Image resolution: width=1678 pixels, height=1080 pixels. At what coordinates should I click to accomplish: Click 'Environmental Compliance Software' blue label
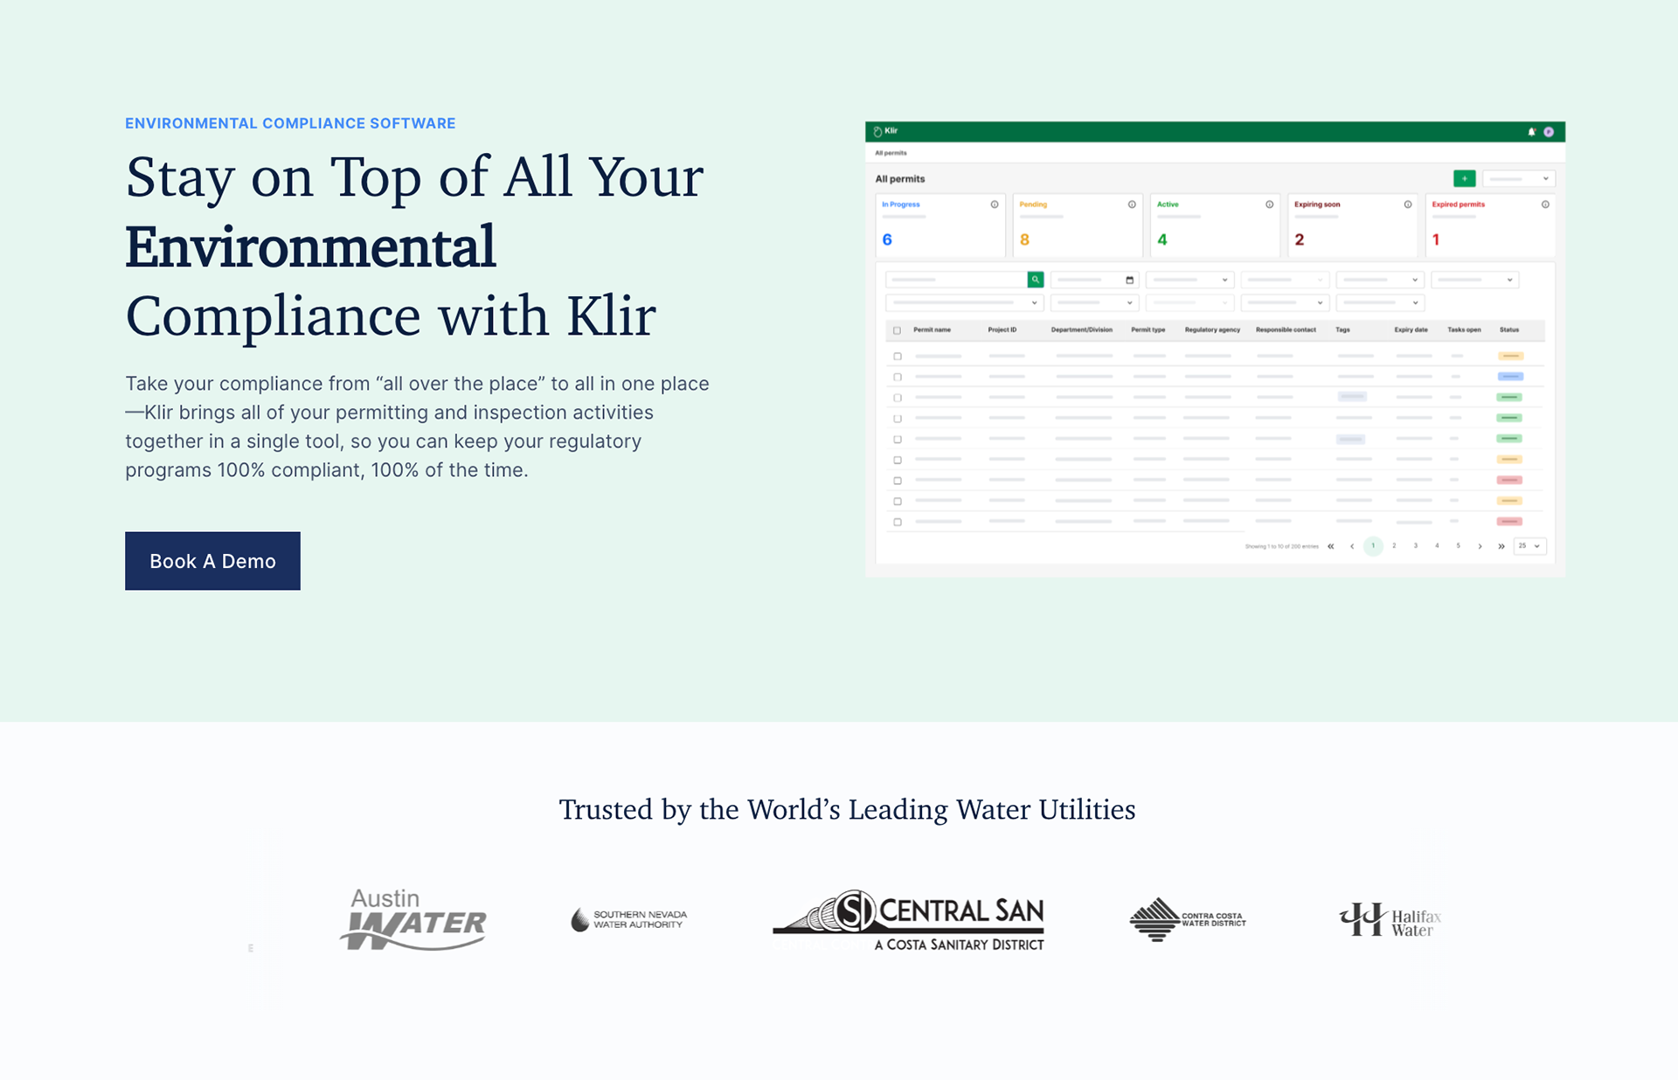(x=290, y=123)
